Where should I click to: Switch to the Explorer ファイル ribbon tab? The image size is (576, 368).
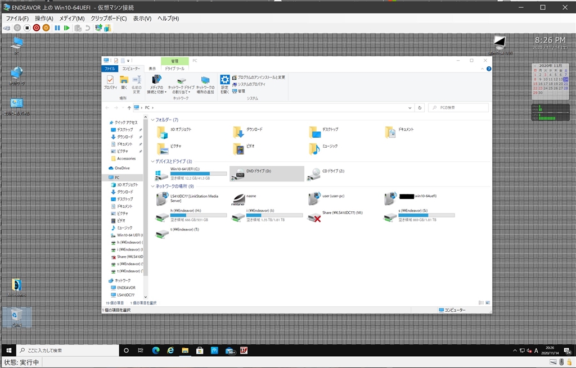point(110,69)
